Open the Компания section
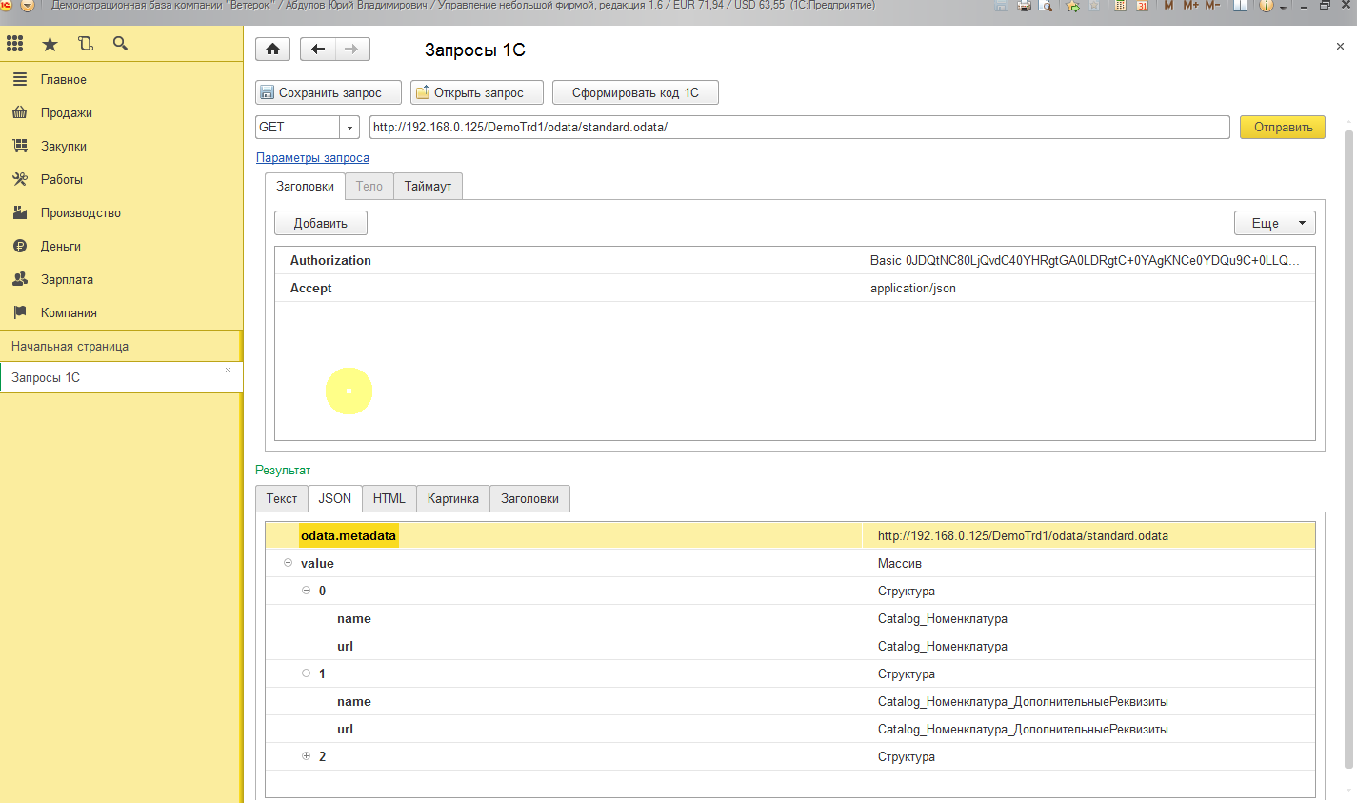1357x803 pixels. click(x=121, y=313)
